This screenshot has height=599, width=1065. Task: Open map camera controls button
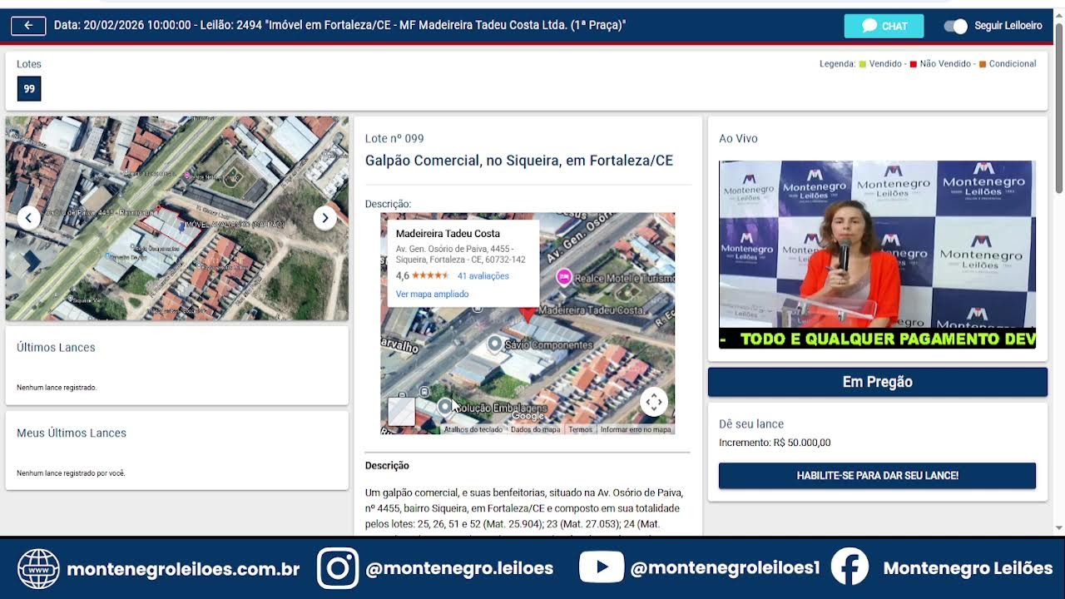654,402
